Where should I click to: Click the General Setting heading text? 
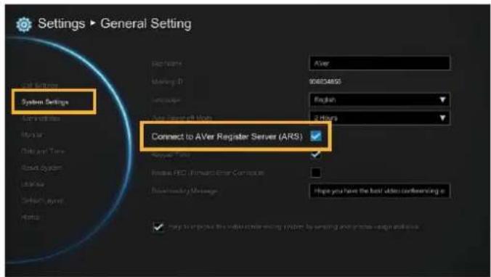[146, 24]
